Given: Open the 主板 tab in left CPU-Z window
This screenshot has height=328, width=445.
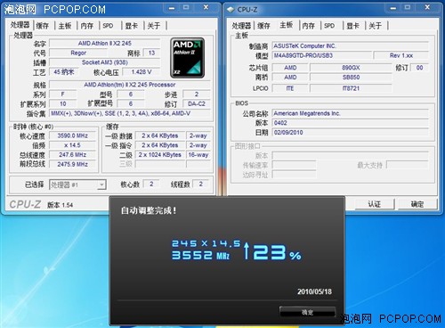Looking at the screenshot, I should [x=65, y=26].
